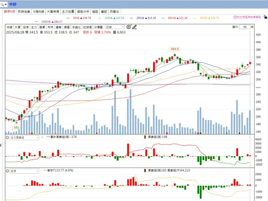Image resolution: width=268 pixels, height=201 pixels.
Task: Click the magnifier search icon beside 中砂
Action: [x=2, y=4]
